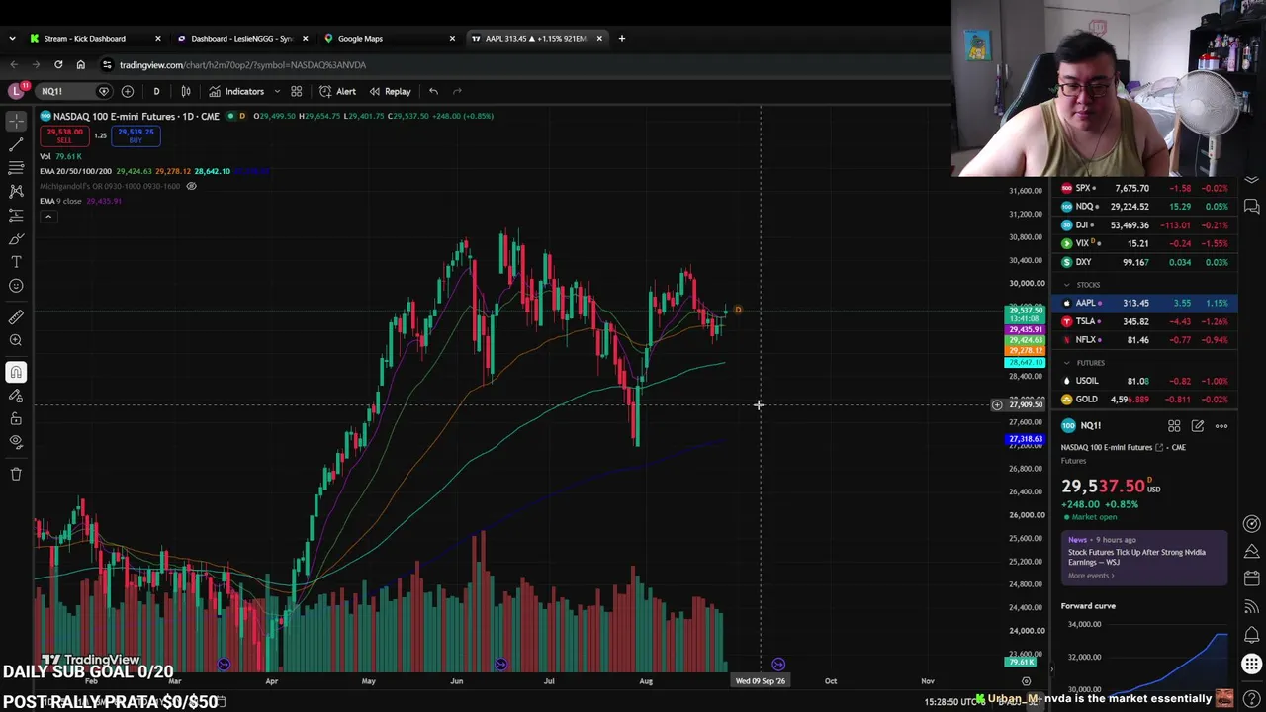Start bar Replay mode
Viewport: 1266px width, 712px height.
390,91
